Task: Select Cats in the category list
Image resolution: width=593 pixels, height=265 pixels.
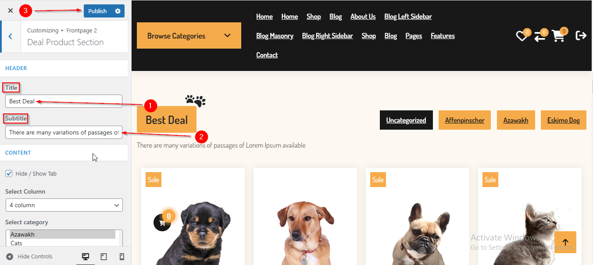Action: tap(16, 243)
